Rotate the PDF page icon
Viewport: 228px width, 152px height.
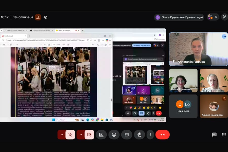click(64, 45)
